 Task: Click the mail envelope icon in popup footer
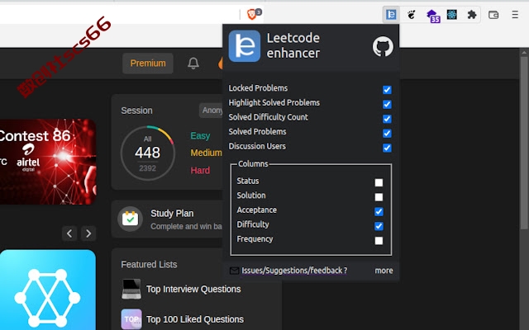coord(234,271)
